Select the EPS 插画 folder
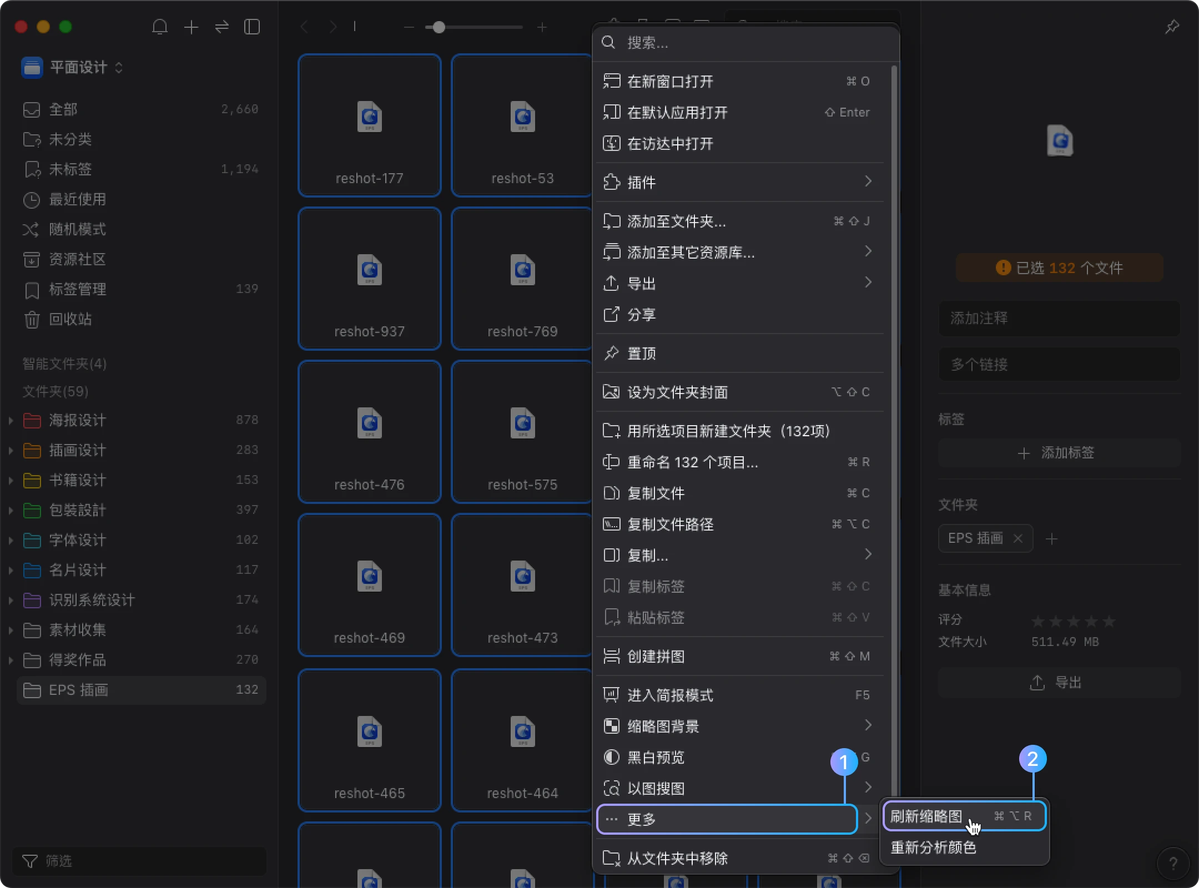Viewport: 1199px width, 888px height. tap(141, 690)
